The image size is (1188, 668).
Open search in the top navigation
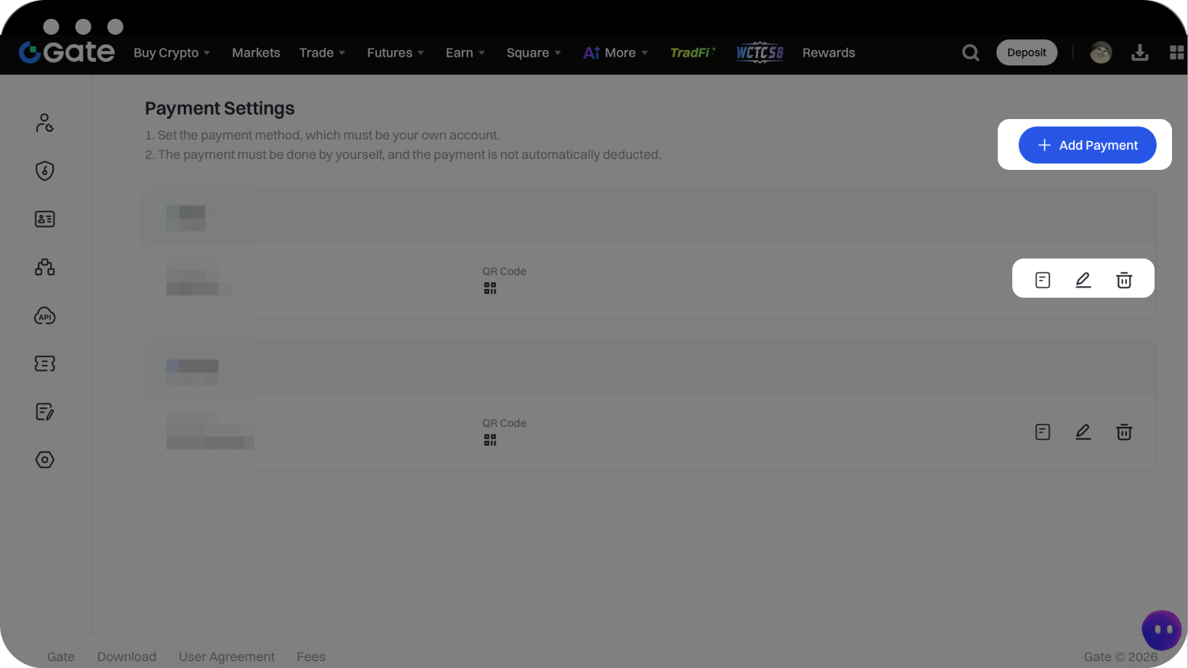(x=970, y=53)
